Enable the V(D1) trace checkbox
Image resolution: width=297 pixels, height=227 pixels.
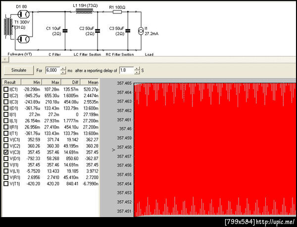(x=6, y=158)
